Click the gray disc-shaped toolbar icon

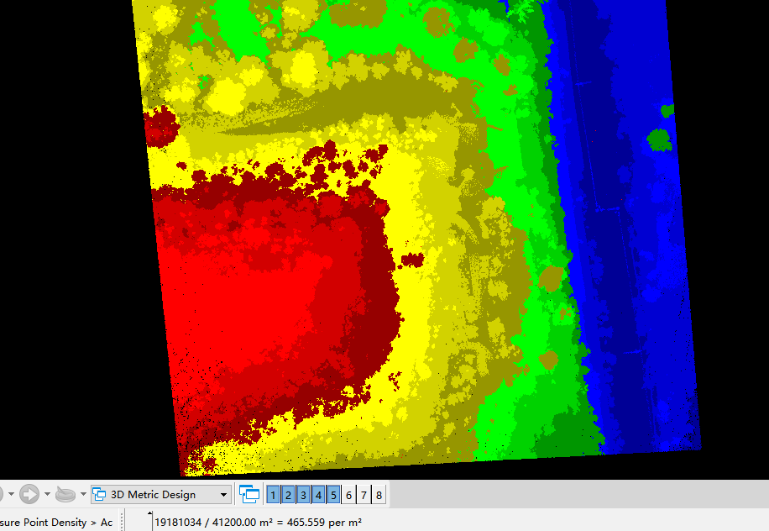65,494
